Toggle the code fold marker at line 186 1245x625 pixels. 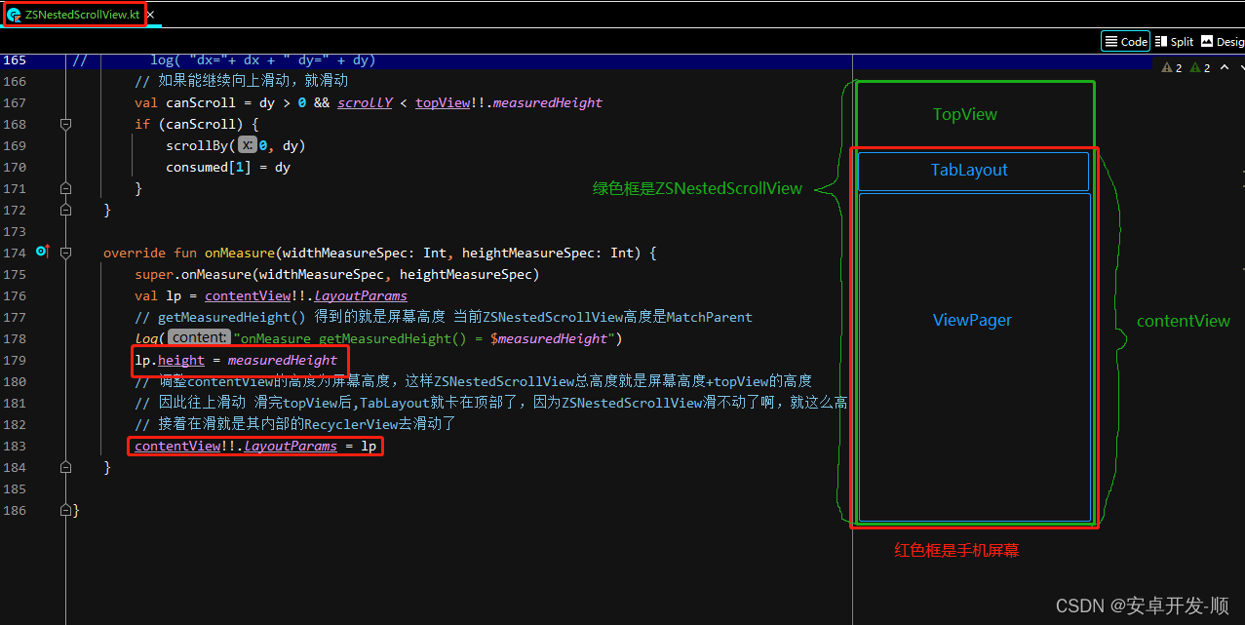point(66,509)
